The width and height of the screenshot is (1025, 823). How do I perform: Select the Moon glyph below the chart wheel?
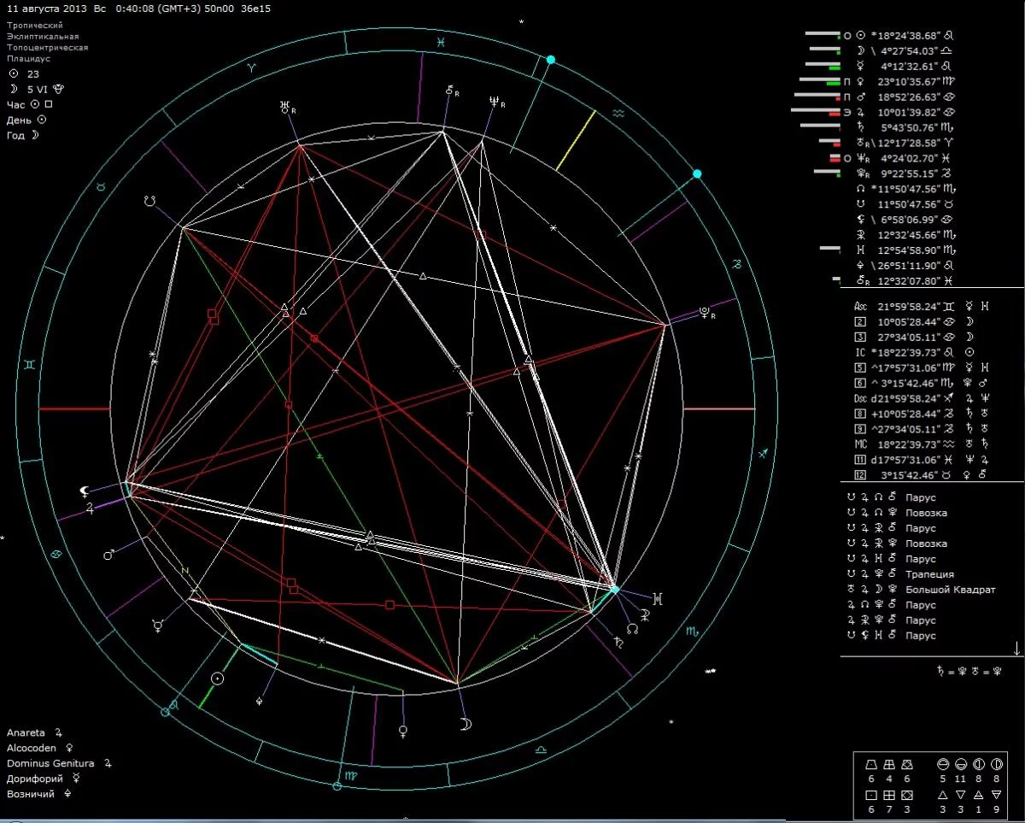[x=464, y=724]
